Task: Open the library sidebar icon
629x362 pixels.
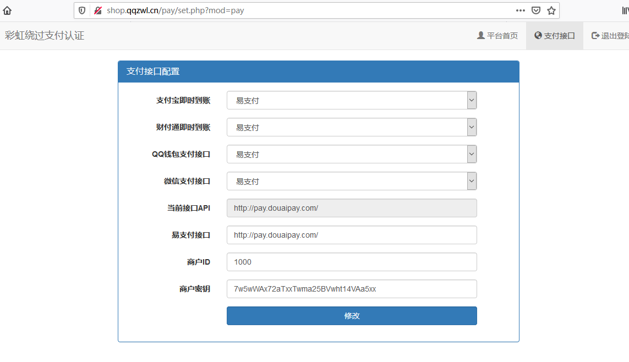Action: pos(625,10)
